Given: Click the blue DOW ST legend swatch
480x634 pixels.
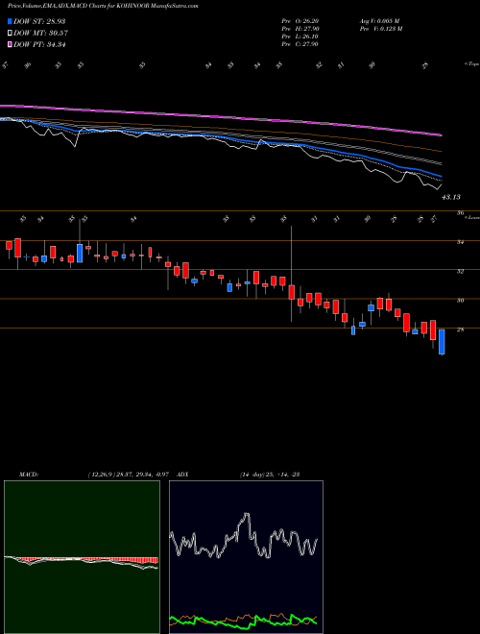Looking at the screenshot, I should point(10,21).
